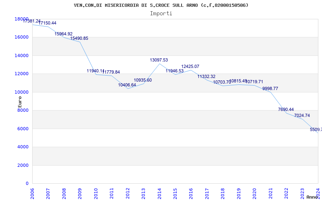Click the 2014 year tick label
Viewport: 322px width, 201px height.
tap(159, 193)
